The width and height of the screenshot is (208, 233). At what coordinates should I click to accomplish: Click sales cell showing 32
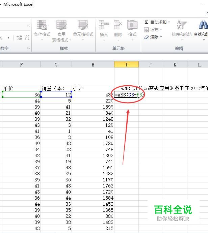(x=56, y=119)
